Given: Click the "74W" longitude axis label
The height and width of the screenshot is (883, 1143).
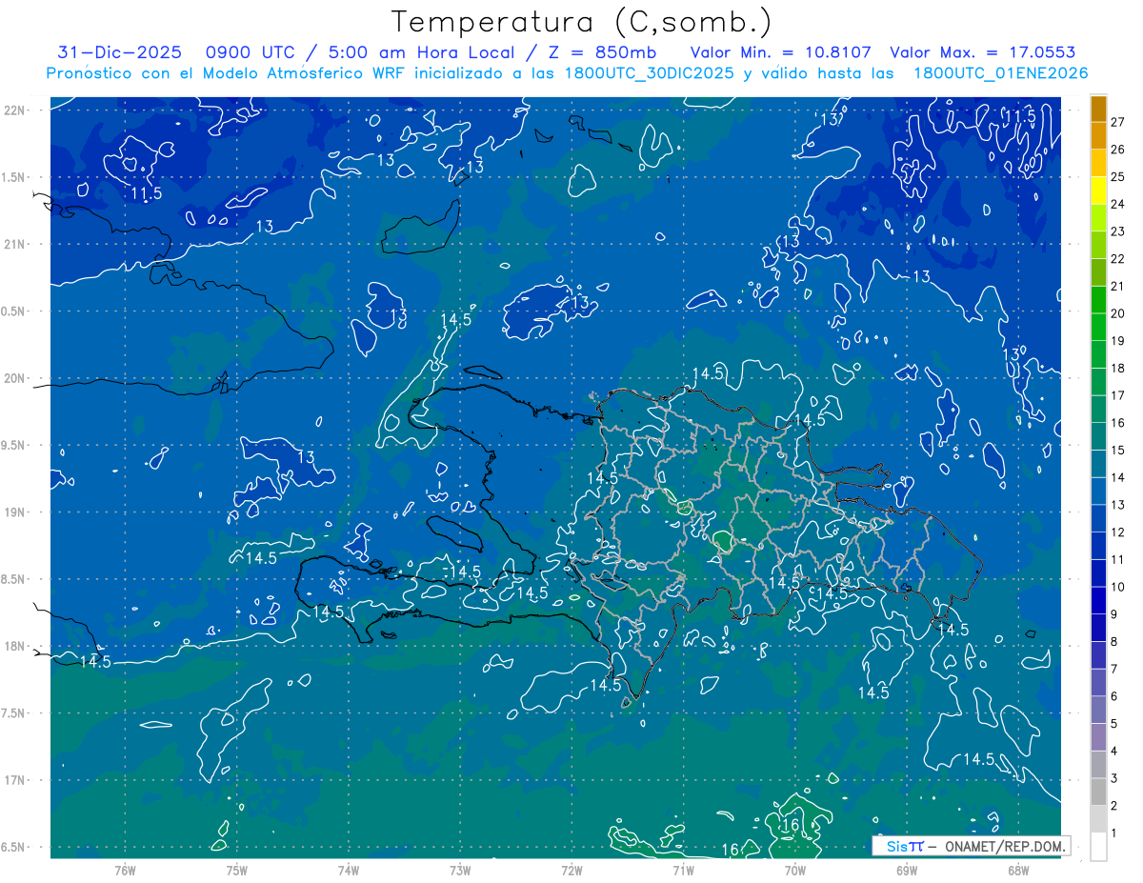Looking at the screenshot, I should pyautogui.click(x=349, y=870).
